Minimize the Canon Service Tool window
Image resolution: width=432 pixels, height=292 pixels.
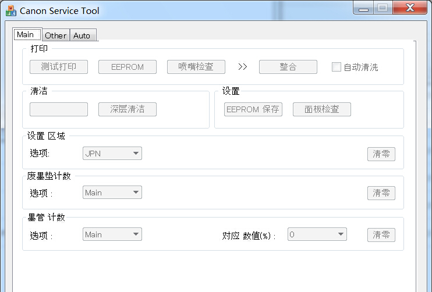coord(363,8)
